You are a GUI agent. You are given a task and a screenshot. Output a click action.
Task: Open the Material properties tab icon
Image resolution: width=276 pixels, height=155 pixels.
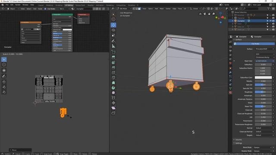pyautogui.click(x=230, y=93)
